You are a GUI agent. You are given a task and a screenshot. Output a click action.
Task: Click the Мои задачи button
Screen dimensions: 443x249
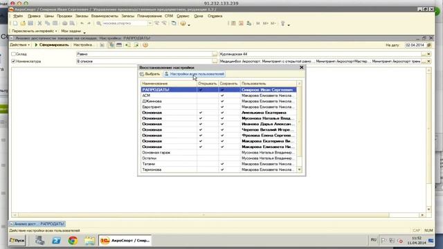(71, 31)
